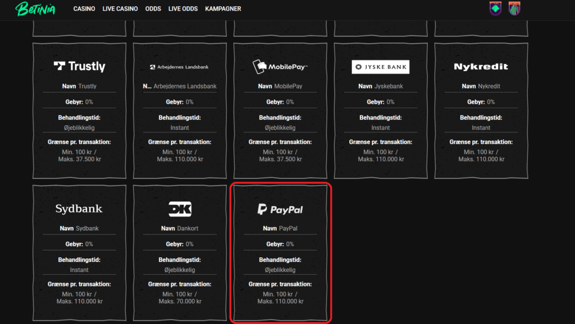Click 'Øjeblikkelig' in the Dankort card
Image resolution: width=575 pixels, height=324 pixels.
pos(180,270)
